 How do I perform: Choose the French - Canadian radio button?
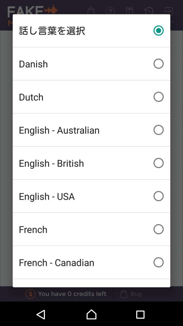(x=158, y=262)
